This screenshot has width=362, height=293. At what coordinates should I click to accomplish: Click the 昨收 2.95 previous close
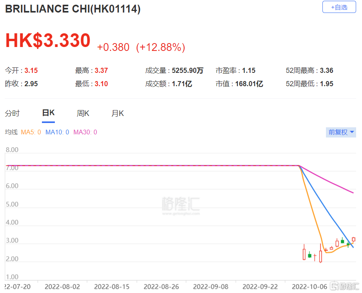coord(21,83)
